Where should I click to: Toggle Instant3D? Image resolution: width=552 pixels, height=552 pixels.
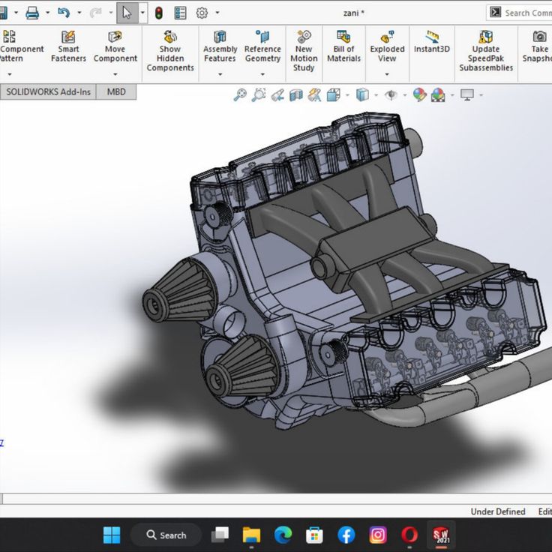click(x=431, y=41)
